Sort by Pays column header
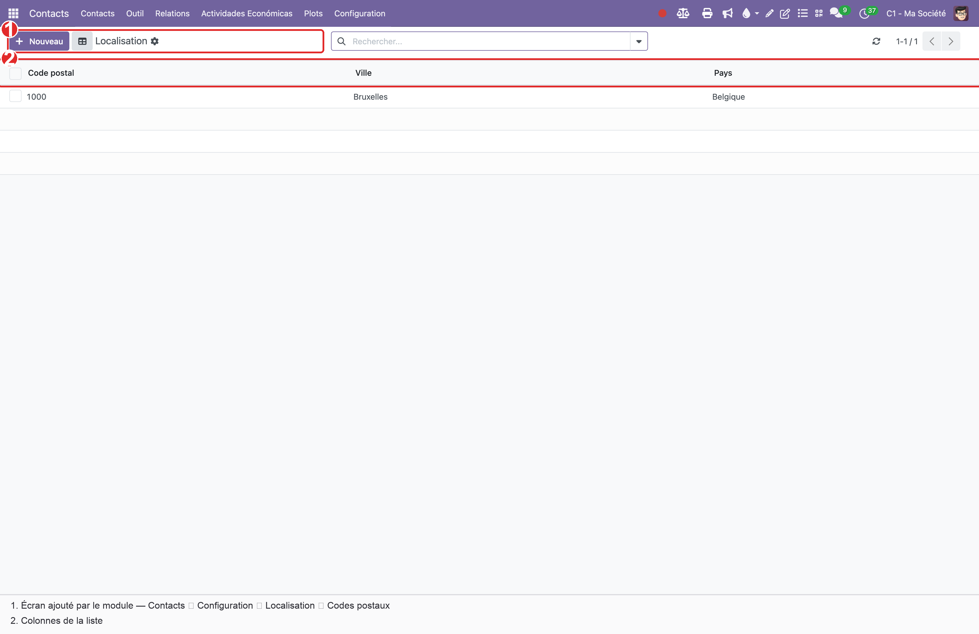 (723, 73)
